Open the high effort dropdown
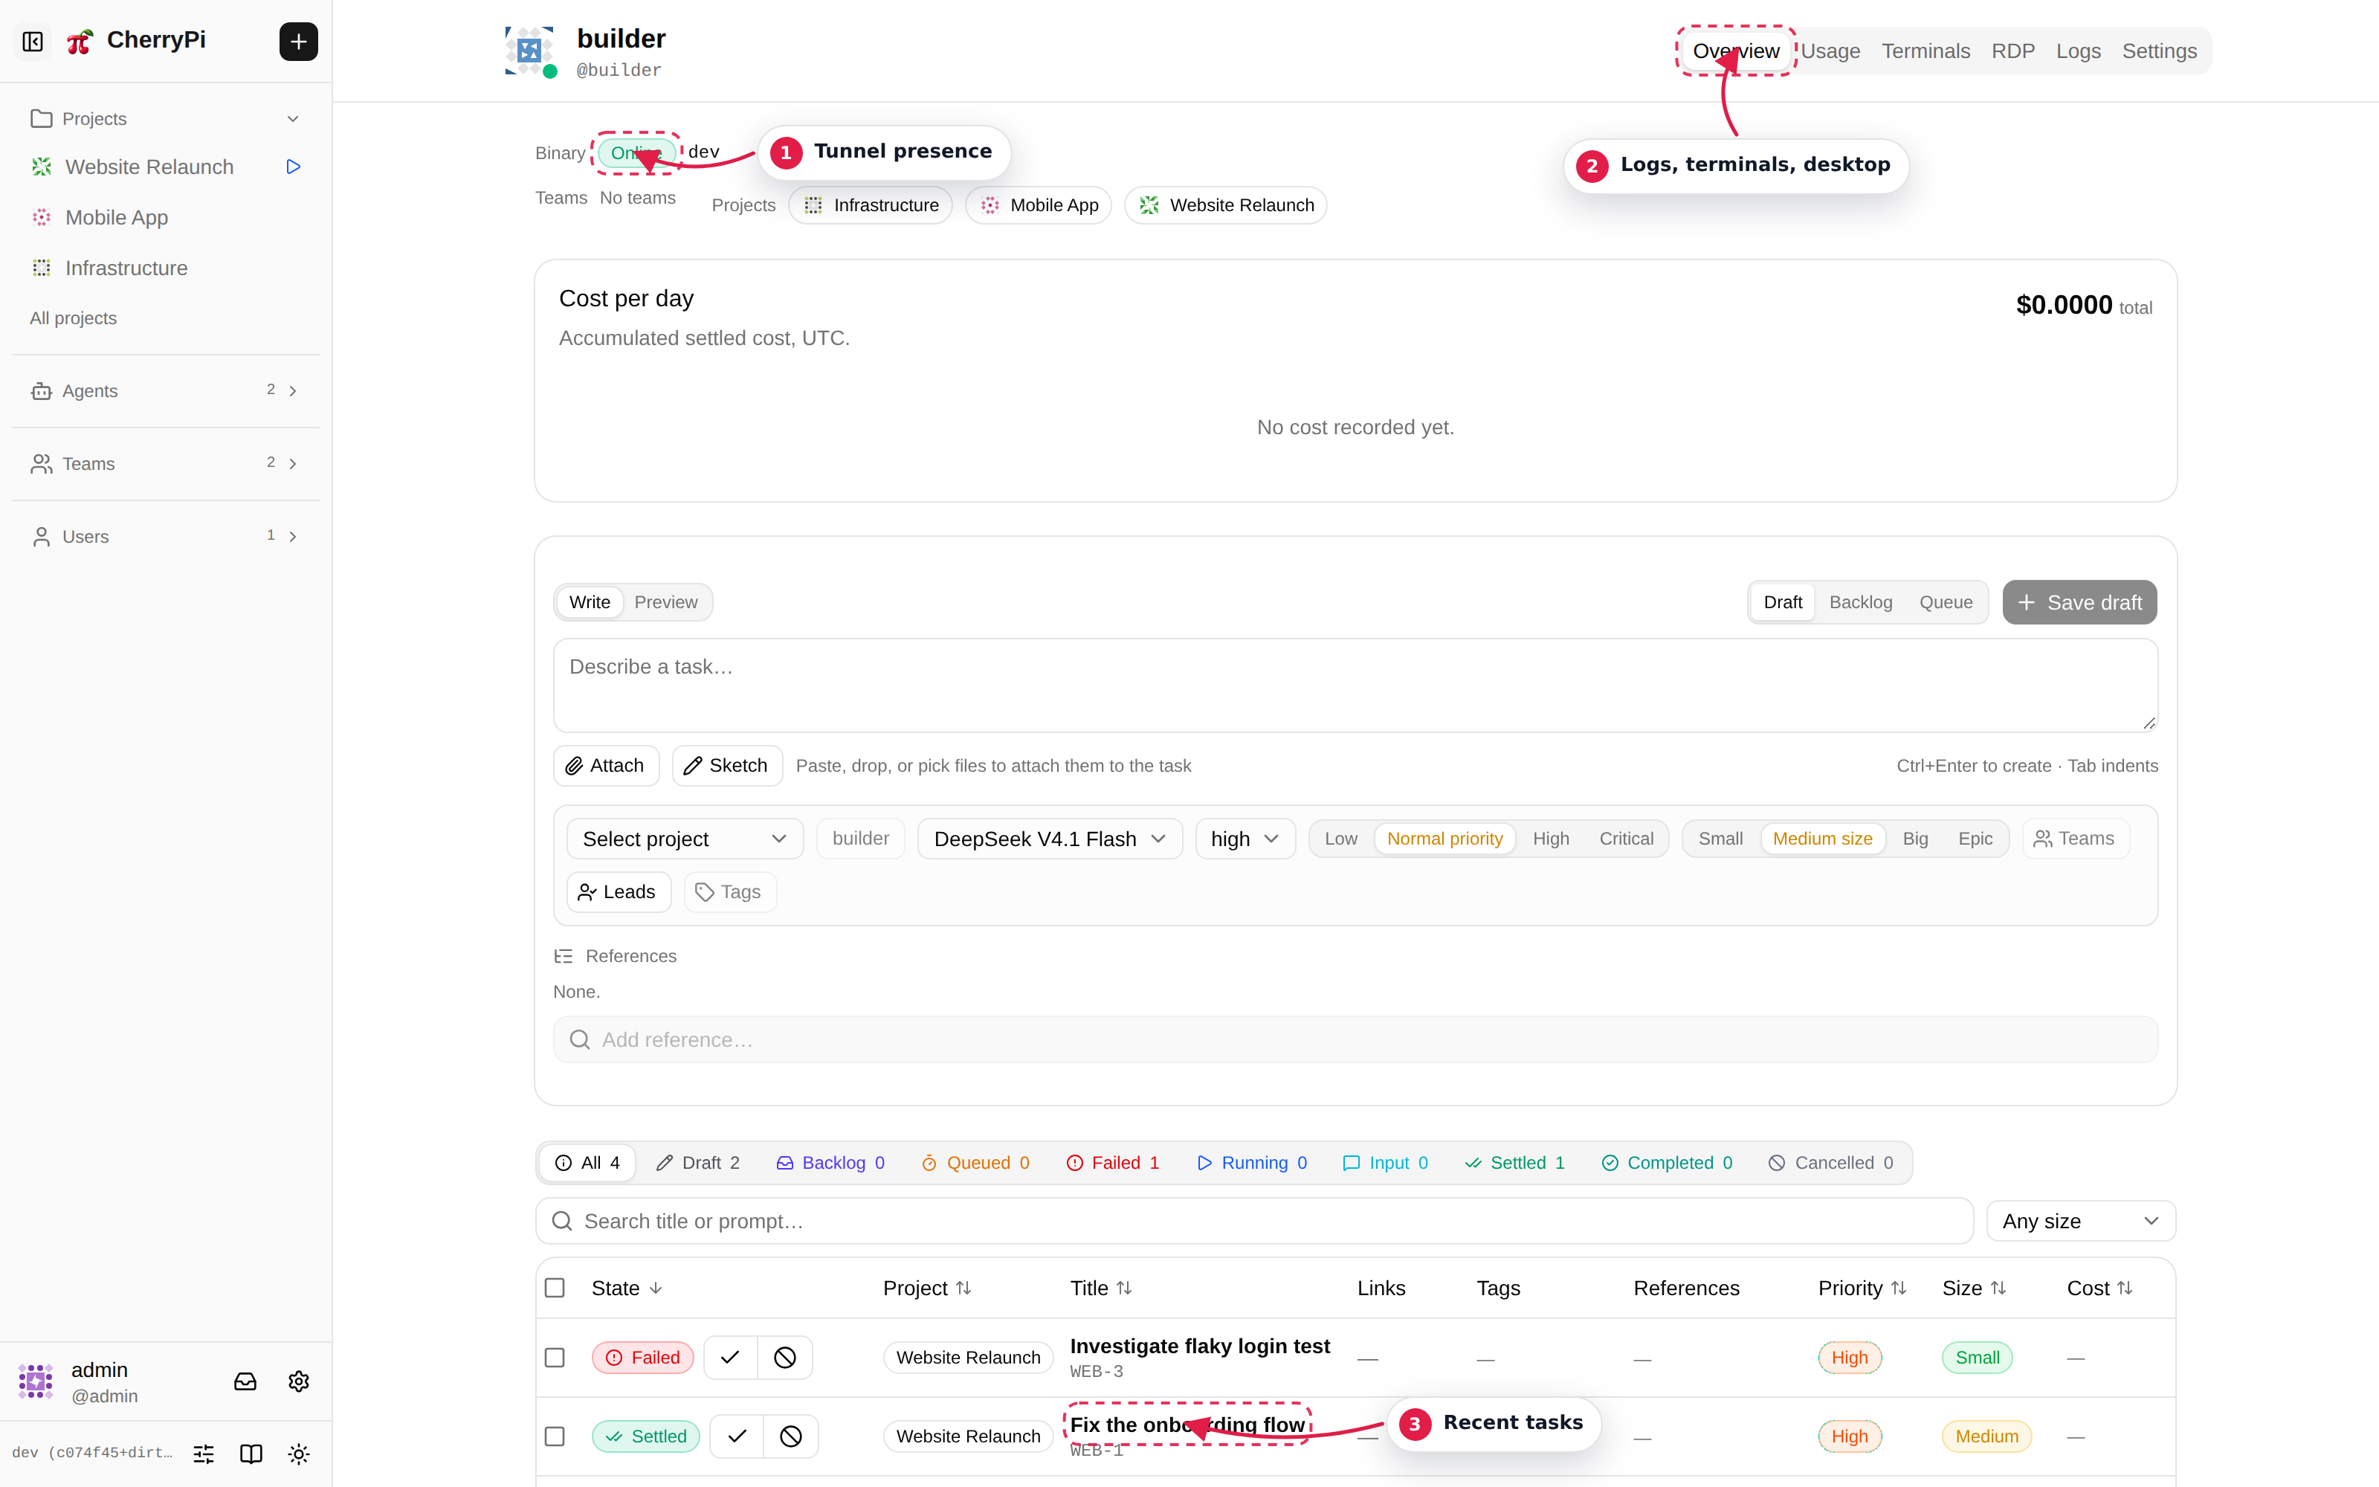 point(1245,839)
